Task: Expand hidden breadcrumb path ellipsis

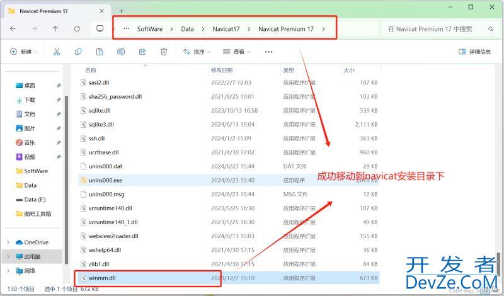Action: (x=127, y=29)
